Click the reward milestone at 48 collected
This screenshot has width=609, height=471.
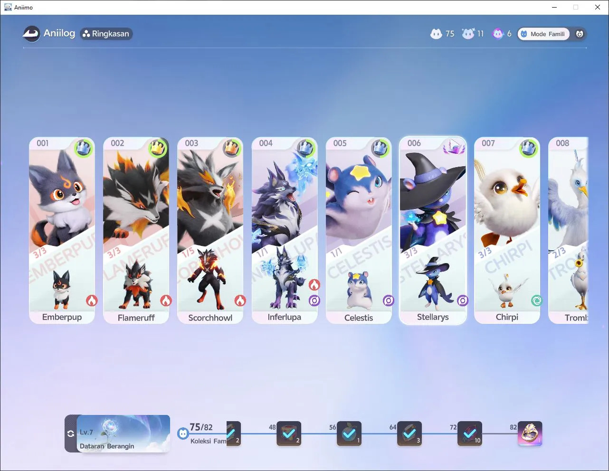point(289,433)
